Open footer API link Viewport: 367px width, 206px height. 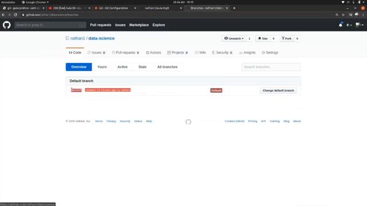coord(263,121)
